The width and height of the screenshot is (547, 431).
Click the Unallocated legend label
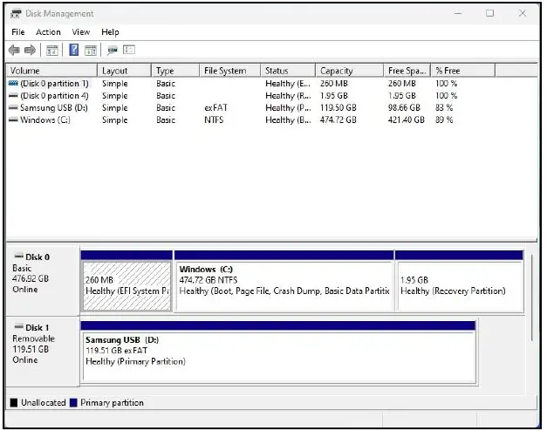[x=44, y=403]
